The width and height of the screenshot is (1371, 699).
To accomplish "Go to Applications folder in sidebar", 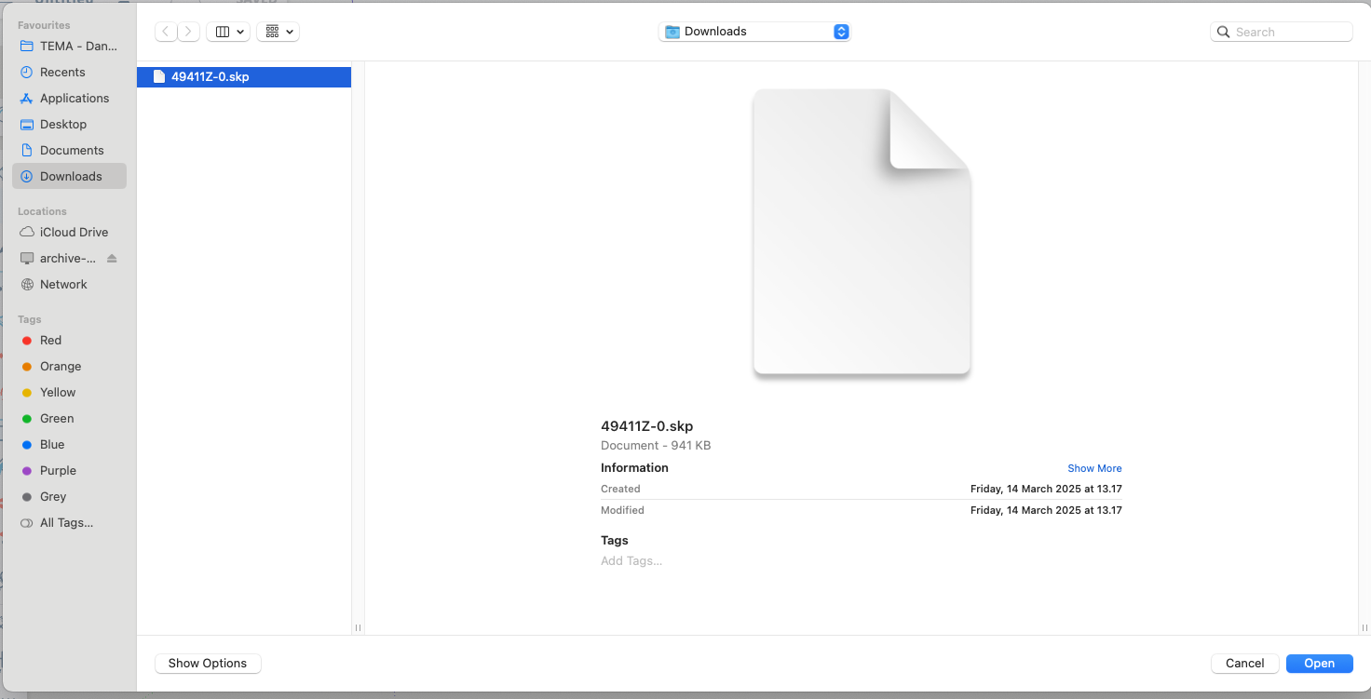I will [74, 98].
